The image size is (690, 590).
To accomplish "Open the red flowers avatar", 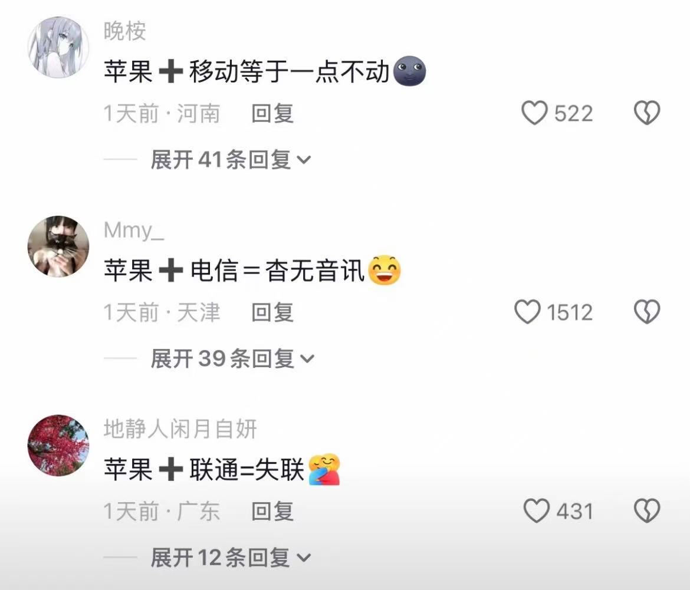I will pos(58,445).
